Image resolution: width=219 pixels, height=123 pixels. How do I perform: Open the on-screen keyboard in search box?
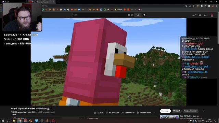(x=129, y=15)
